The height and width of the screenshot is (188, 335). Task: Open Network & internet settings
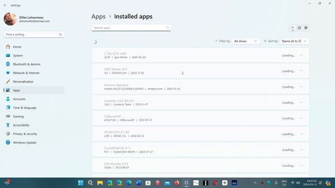[34, 73]
